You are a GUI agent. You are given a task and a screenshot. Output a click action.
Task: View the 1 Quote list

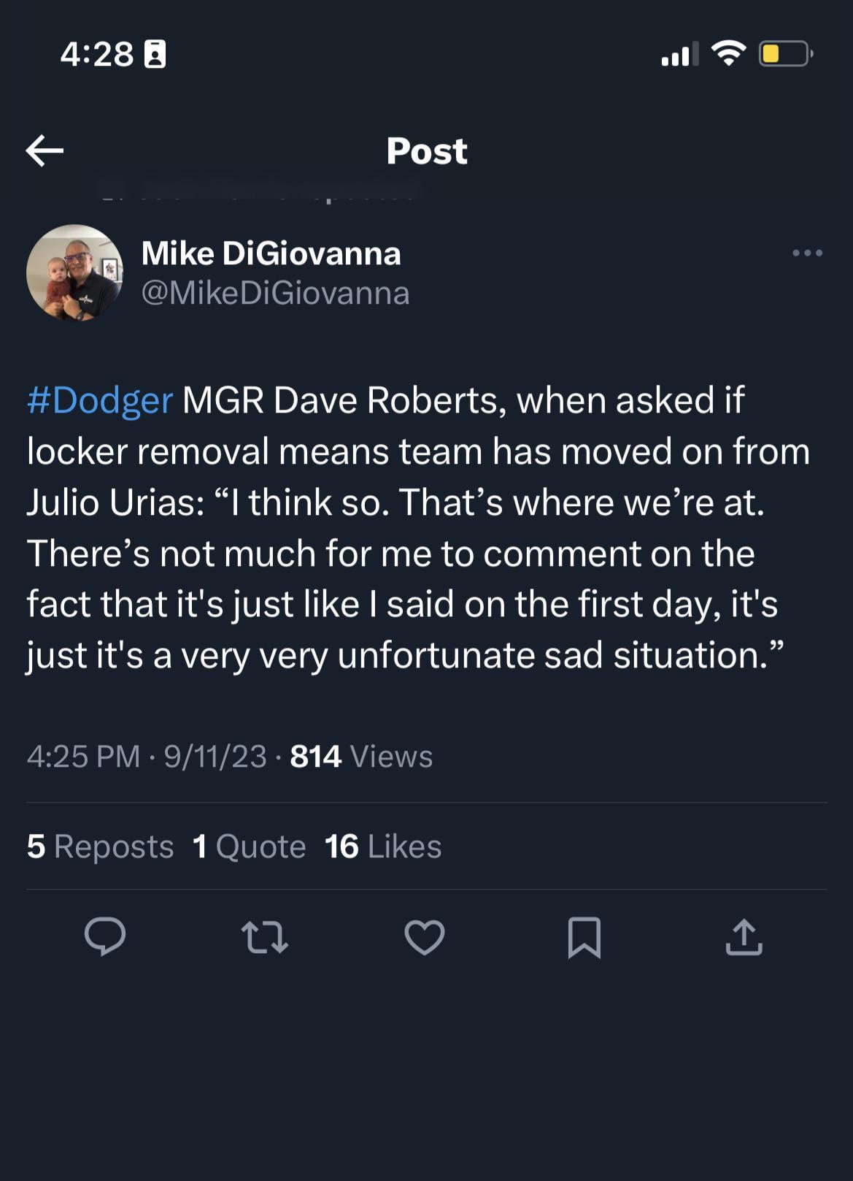tap(249, 846)
